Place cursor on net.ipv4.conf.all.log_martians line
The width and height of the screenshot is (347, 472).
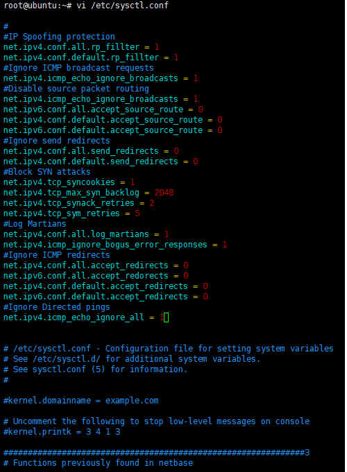[86, 234]
